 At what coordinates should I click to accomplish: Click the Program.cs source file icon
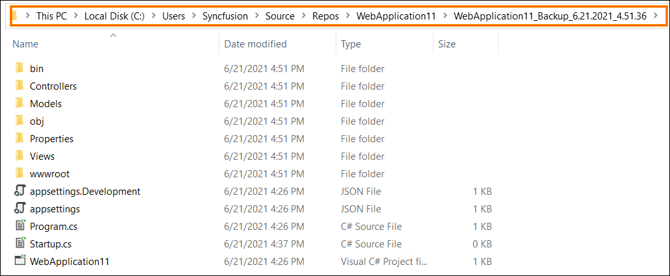click(x=19, y=226)
